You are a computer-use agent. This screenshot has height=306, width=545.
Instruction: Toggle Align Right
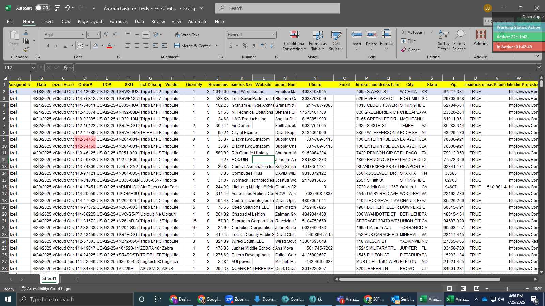pos(145,46)
